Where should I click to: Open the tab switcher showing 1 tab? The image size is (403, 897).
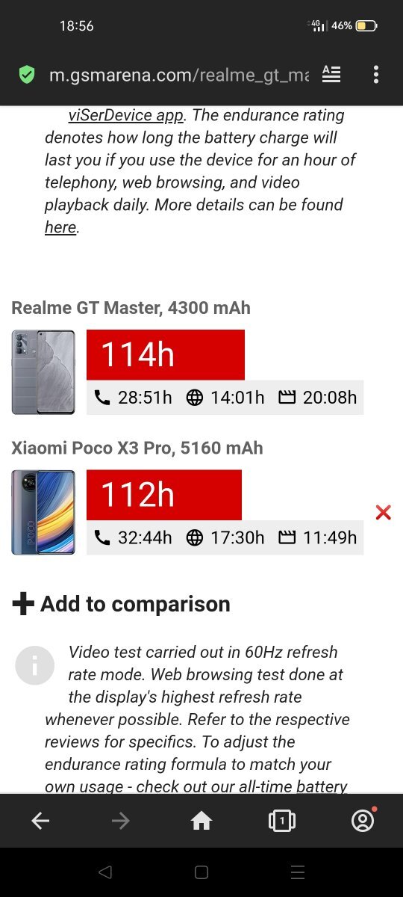(281, 821)
